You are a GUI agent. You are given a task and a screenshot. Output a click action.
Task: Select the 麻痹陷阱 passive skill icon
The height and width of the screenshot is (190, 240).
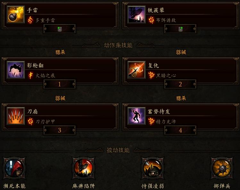83,168
